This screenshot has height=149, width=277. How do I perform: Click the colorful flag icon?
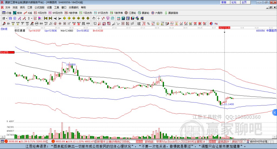pos(40,18)
